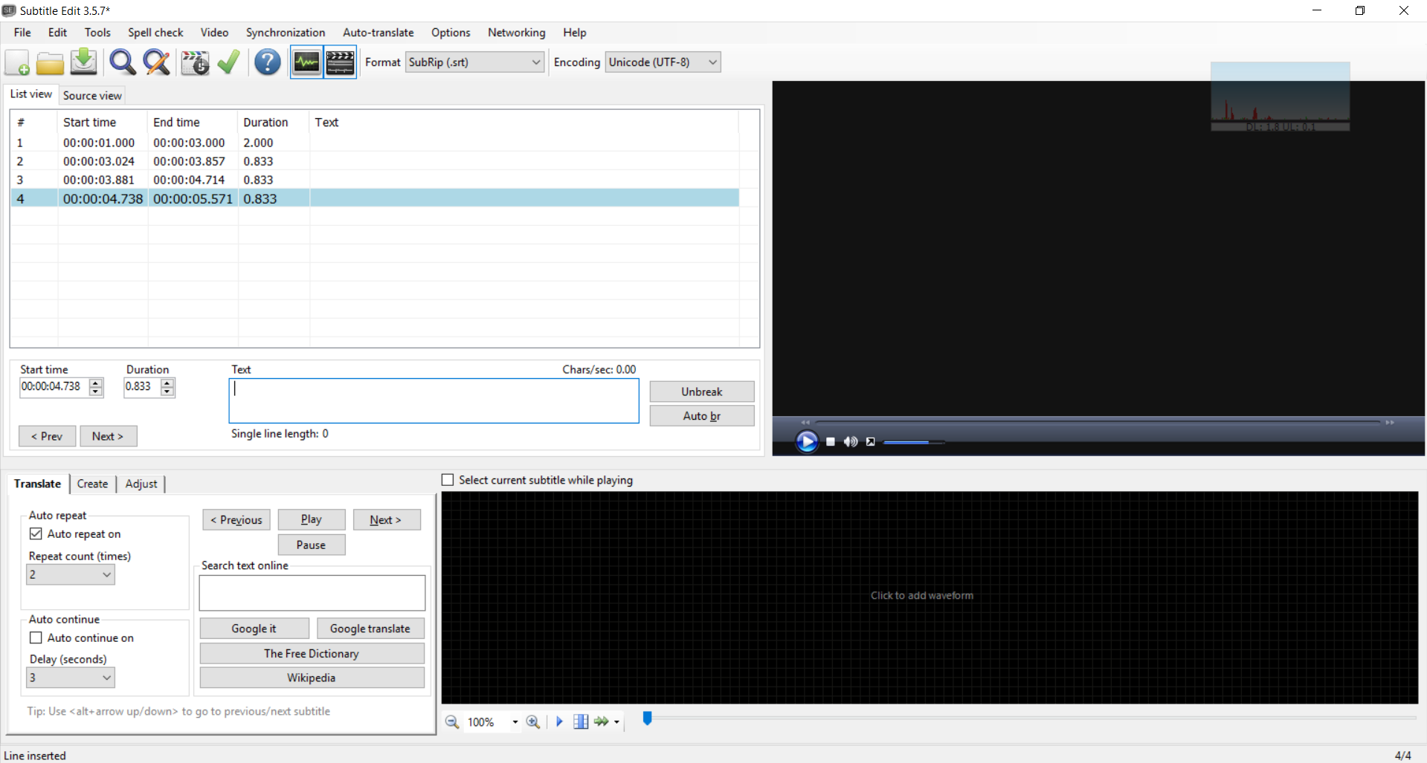Screen dimensions: 1427x763
Task: Enable Auto continue on
Action: coord(36,637)
